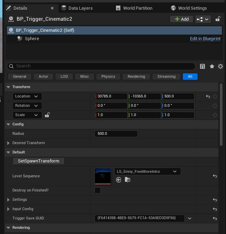Edit Location Y value -10365.0
This screenshot has height=234, width=226.
coord(144,96)
